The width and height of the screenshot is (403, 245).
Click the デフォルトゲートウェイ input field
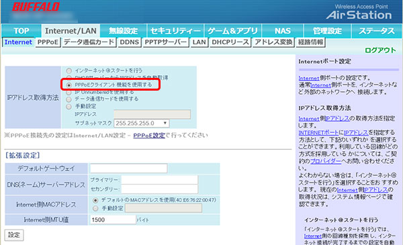tap(129, 168)
